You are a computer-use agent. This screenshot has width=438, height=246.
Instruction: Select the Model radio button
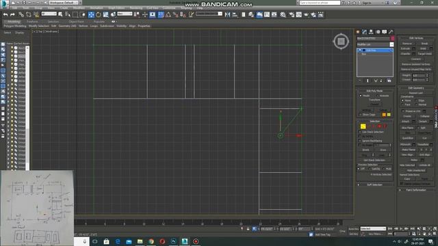[361, 96]
